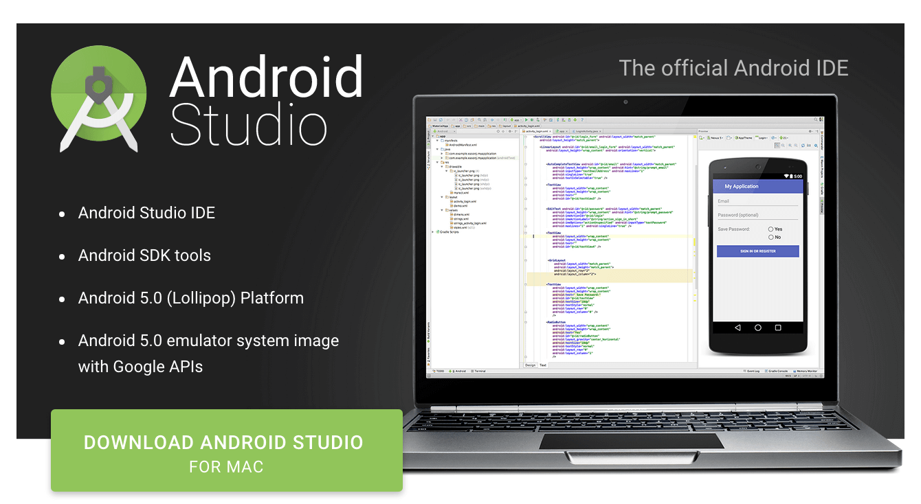Viewport: 921px width, 504px height.
Task: Select the androidTest package in project tree
Action: [x=480, y=158]
